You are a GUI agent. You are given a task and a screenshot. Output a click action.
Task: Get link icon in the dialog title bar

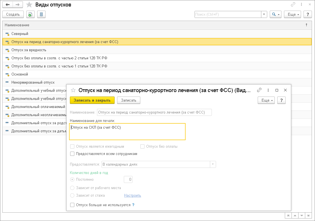click(x=259, y=90)
